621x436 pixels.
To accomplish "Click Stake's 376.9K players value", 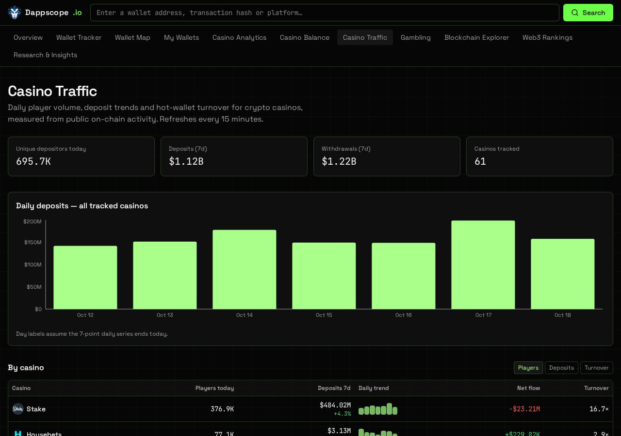I will pyautogui.click(x=222, y=409).
